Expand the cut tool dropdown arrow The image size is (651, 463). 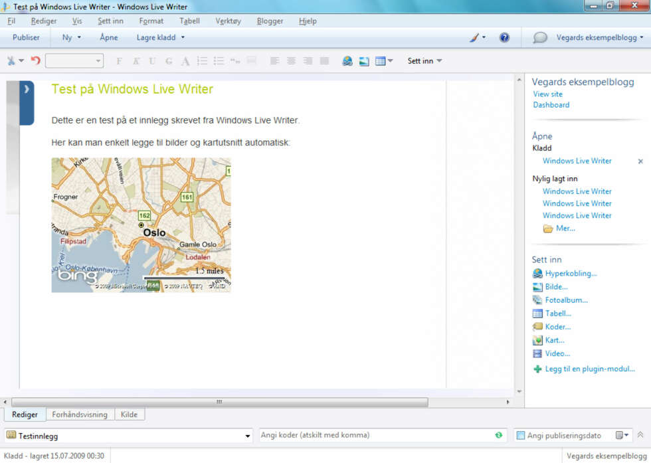[x=21, y=60]
